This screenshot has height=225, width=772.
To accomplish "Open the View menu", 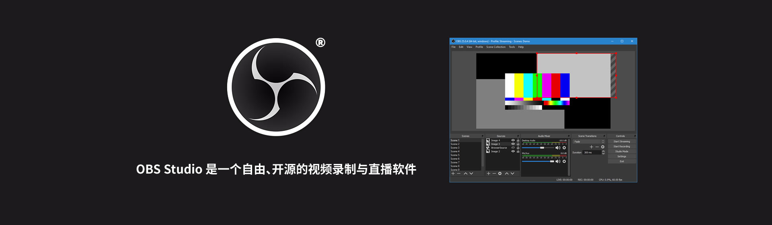I will (x=469, y=47).
